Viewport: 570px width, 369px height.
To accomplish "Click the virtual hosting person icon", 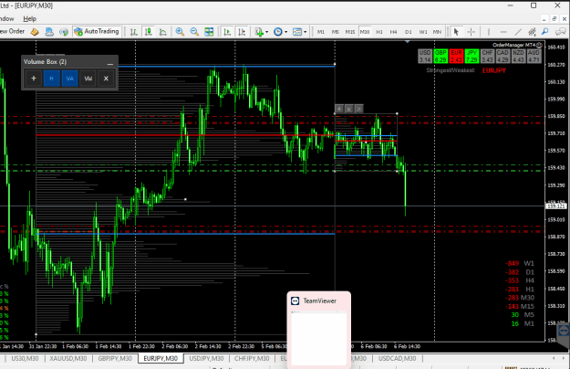I will coord(49,32).
